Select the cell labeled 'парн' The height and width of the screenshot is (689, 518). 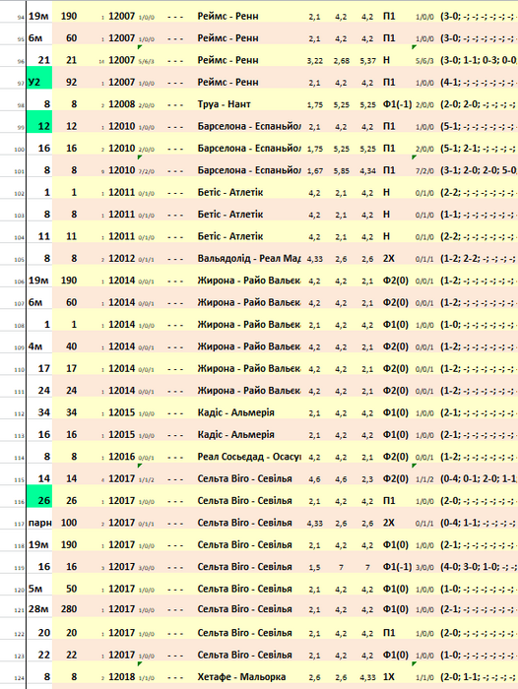(39, 523)
